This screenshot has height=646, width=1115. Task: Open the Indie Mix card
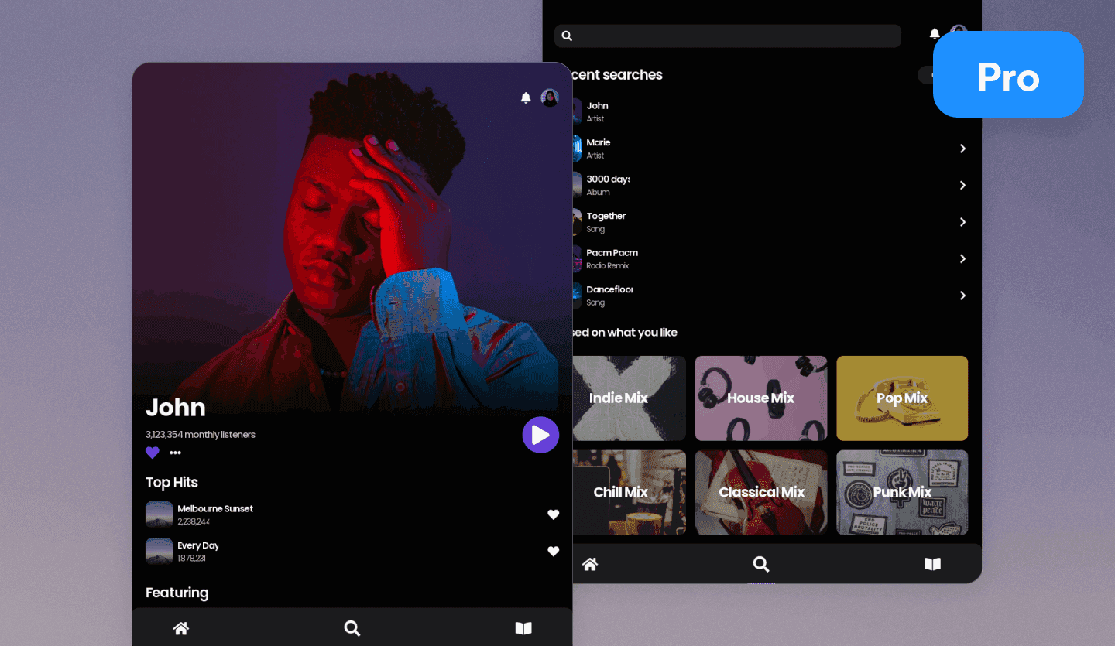630,398
